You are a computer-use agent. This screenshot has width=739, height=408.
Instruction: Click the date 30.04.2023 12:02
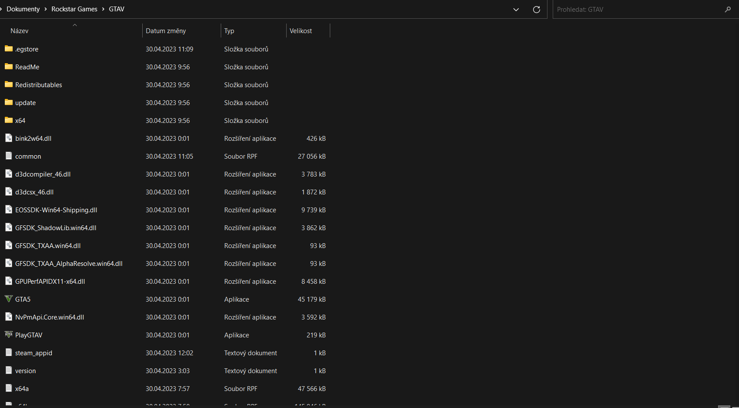pos(169,353)
